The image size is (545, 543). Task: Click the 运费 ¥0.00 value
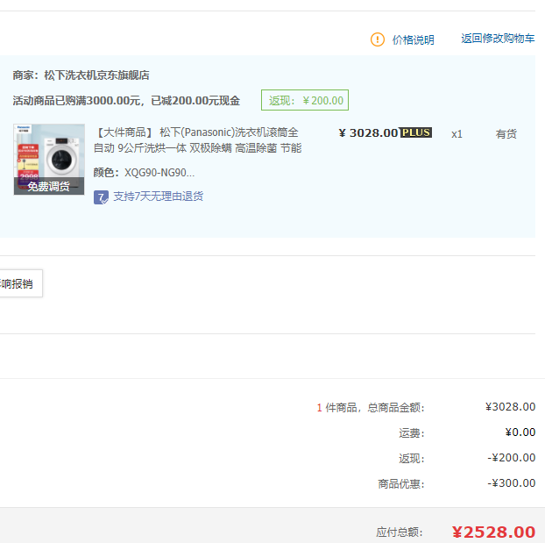(520, 432)
